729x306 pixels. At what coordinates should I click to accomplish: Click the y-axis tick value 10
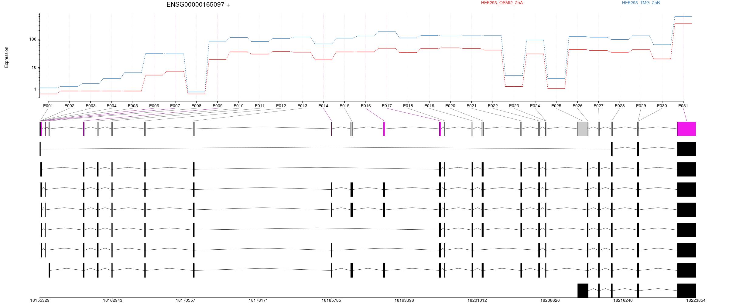34,67
